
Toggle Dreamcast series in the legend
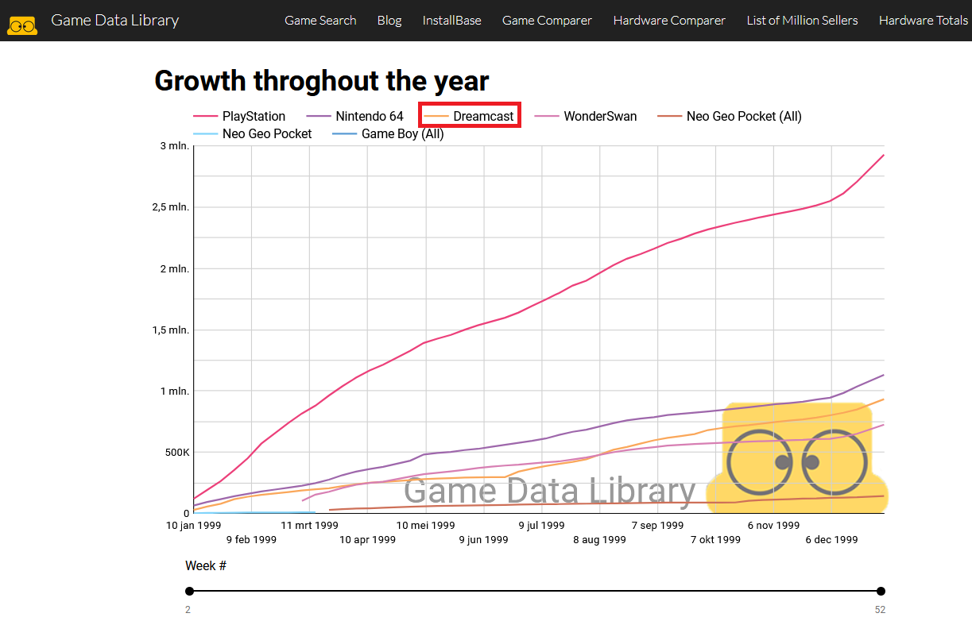(470, 116)
